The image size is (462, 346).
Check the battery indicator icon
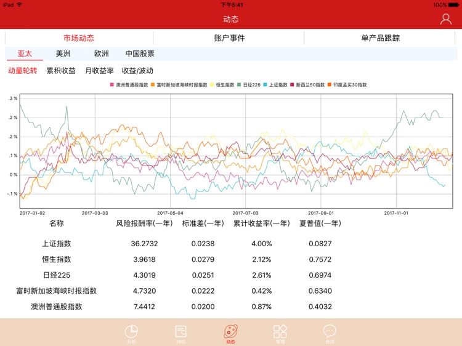point(454,5)
